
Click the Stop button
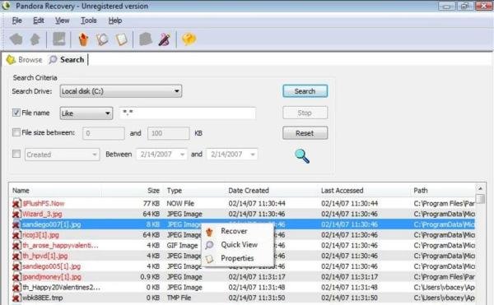point(305,113)
